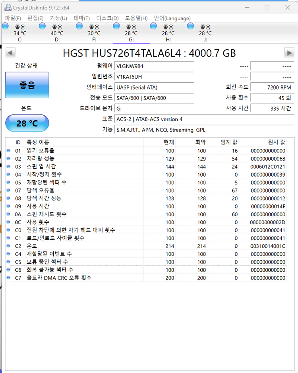Click the status dot beside 온도 attribute row
This screenshot has width=298, height=373.
[9, 246]
